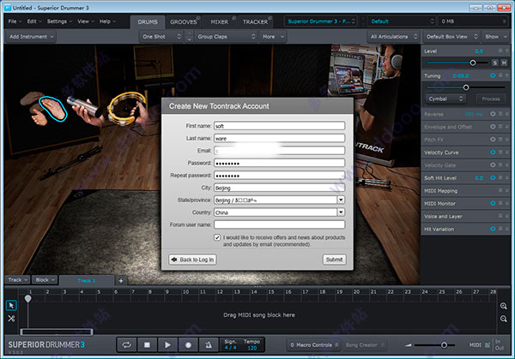Open the Settings menu

pyautogui.click(x=59, y=21)
